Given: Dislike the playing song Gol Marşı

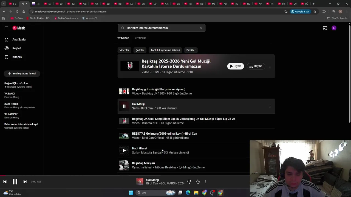Looking at the screenshot, I should (x=189, y=182).
